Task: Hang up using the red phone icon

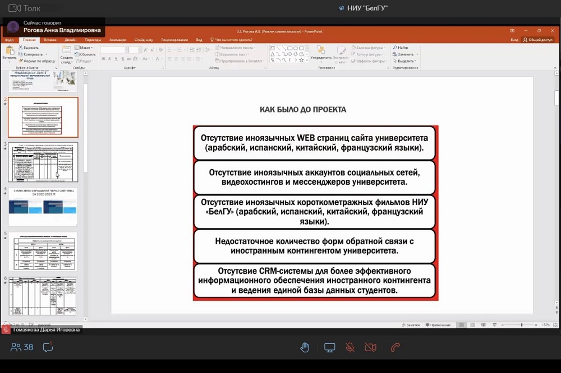Action: click(x=395, y=347)
